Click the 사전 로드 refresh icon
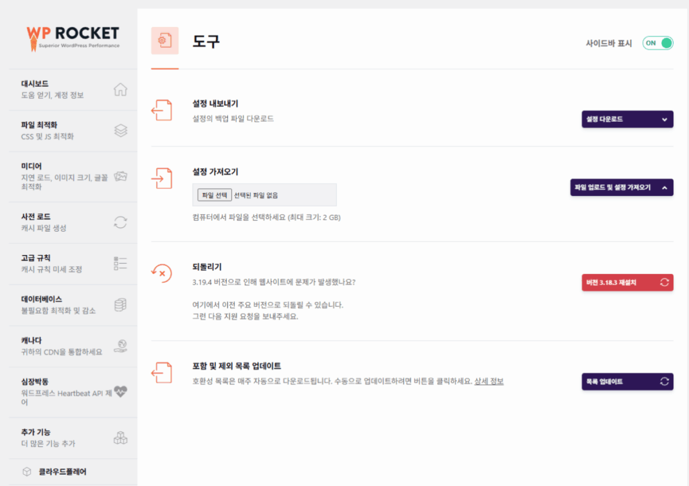689x486 pixels. (120, 222)
